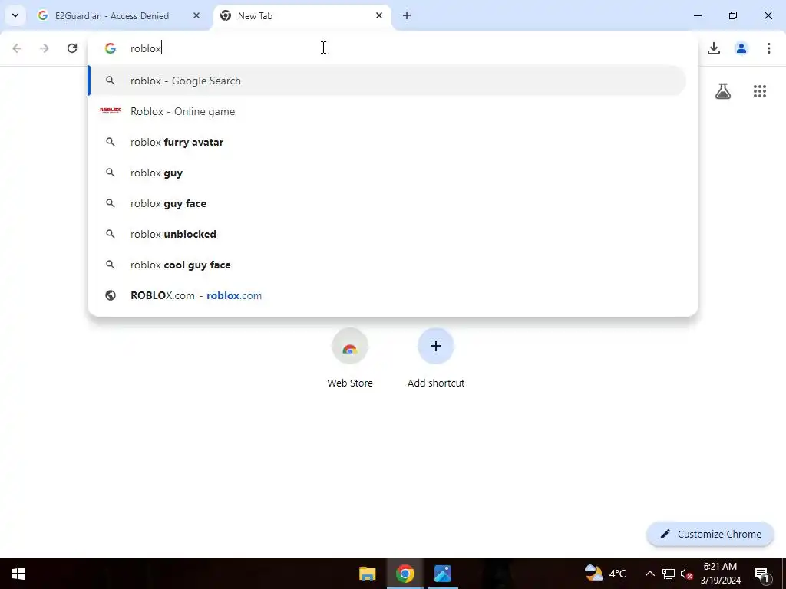786x589 pixels.
Task: Click the Chrome taskbar icon
Action: pyautogui.click(x=405, y=574)
